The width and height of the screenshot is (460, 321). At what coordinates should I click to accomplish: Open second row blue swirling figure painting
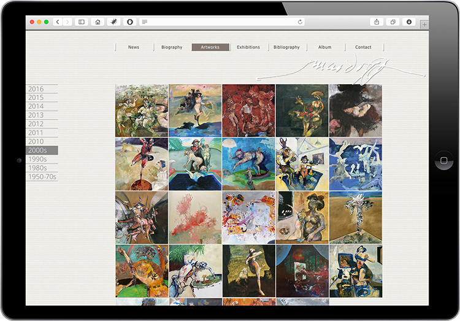(248, 164)
